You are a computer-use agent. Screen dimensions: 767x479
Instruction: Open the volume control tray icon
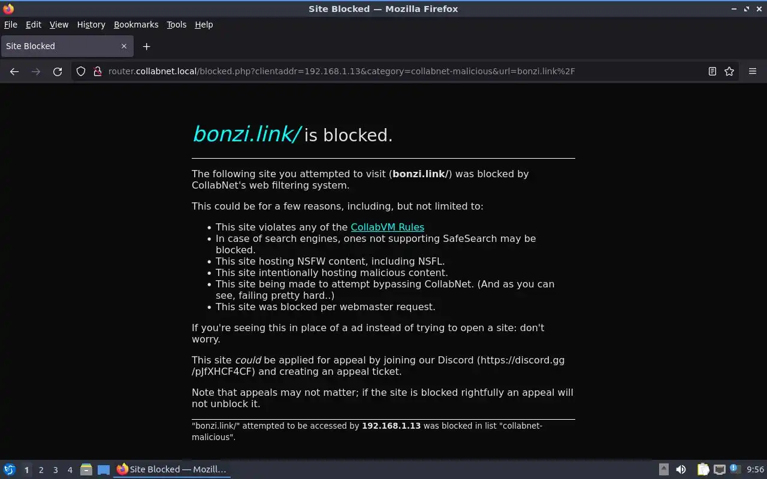tap(681, 469)
